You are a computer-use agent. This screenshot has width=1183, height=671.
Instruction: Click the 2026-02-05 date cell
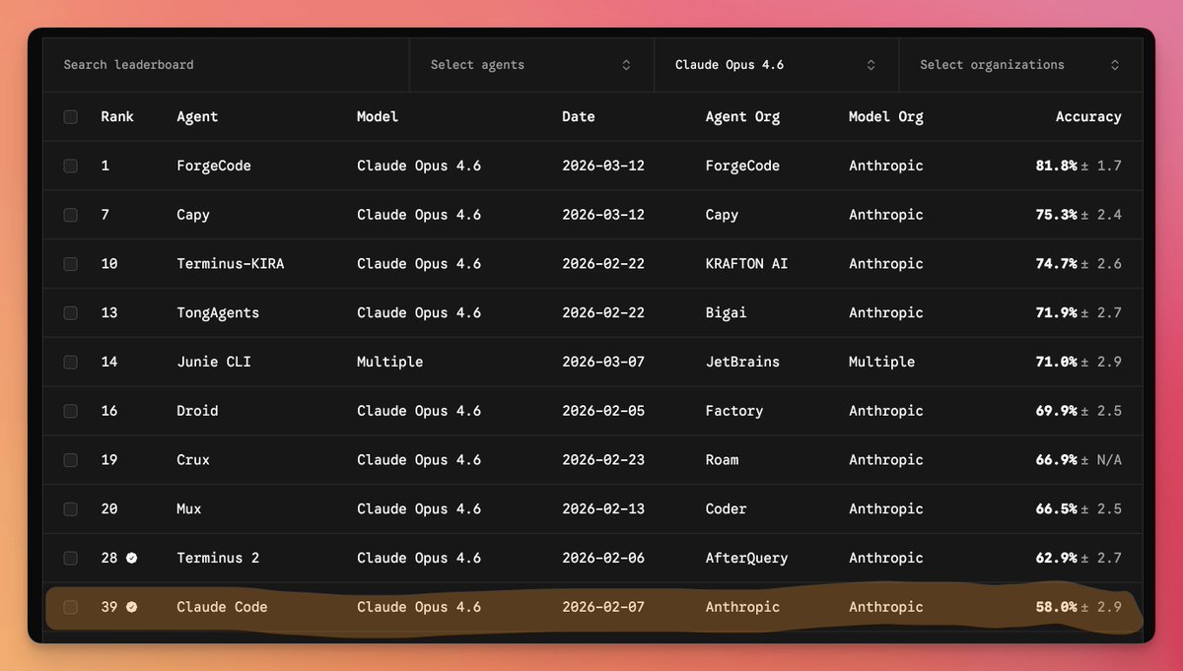(603, 411)
